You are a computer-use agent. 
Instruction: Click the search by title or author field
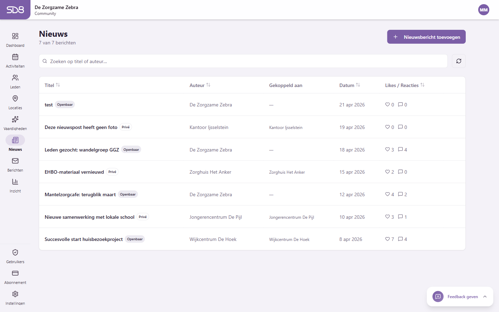[243, 61]
